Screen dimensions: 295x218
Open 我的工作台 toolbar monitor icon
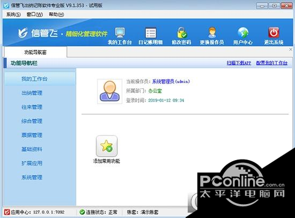(x=120, y=33)
